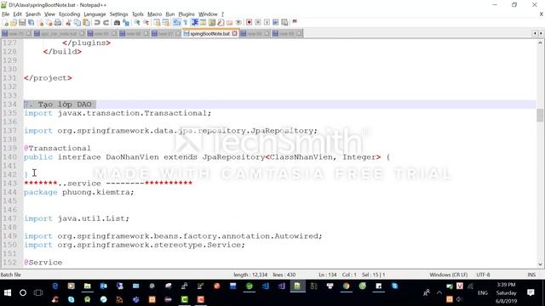This screenshot has height=306, width=545.
Task: Start macro recording with the red dot icon
Action: point(249,23)
